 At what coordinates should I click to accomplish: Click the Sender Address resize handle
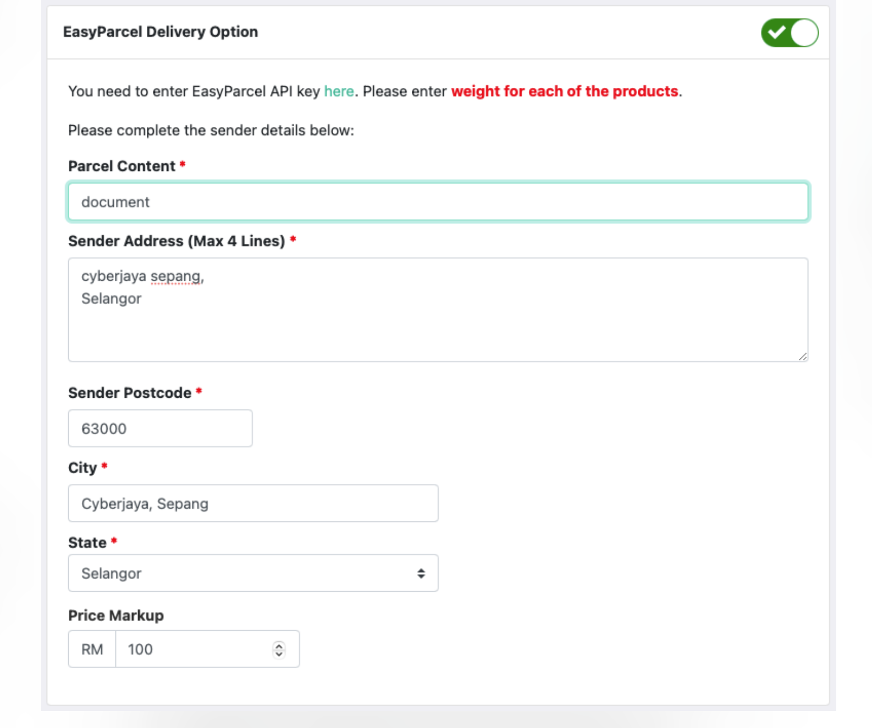click(803, 357)
